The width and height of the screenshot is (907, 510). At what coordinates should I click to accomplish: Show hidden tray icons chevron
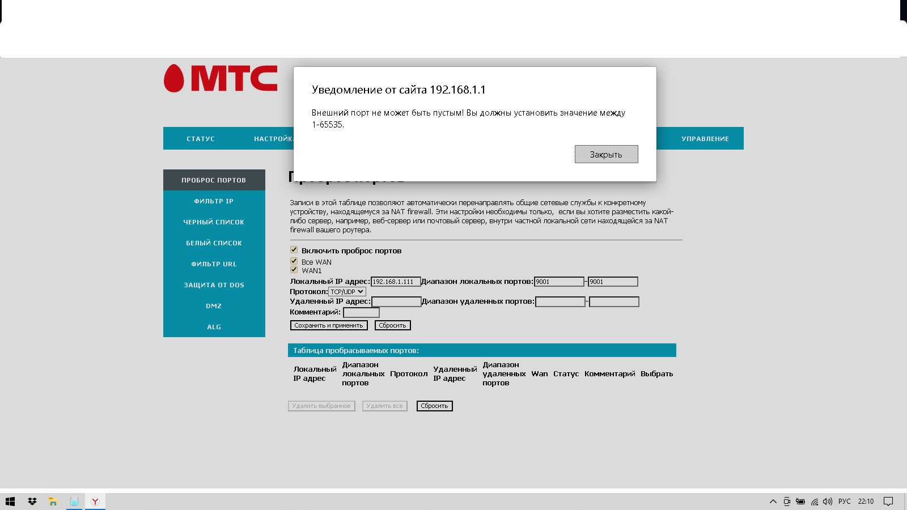[x=773, y=501]
